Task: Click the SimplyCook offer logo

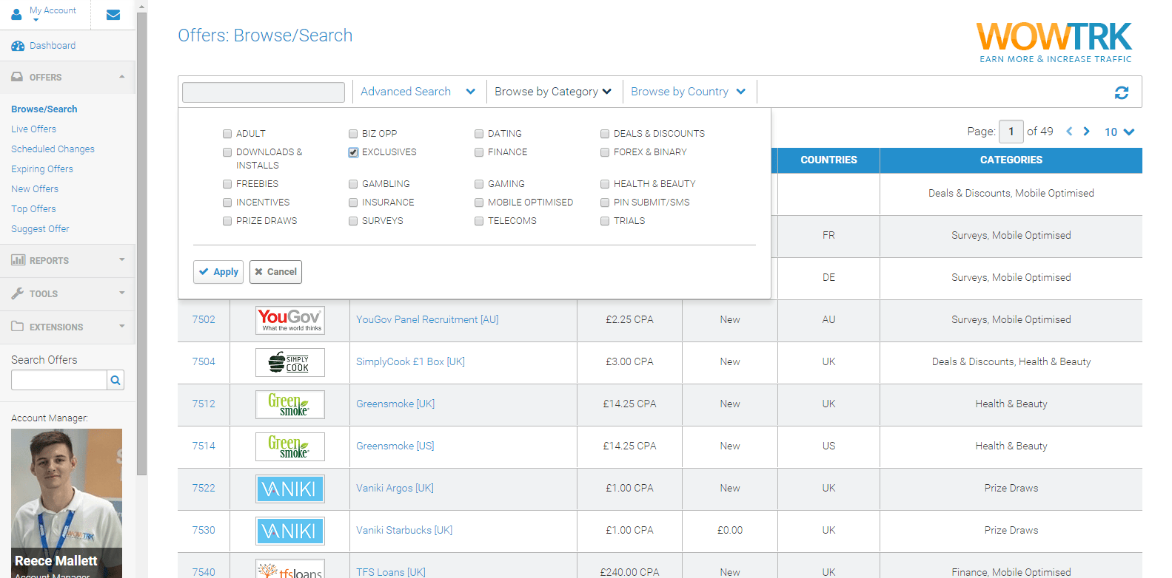Action: coord(290,362)
